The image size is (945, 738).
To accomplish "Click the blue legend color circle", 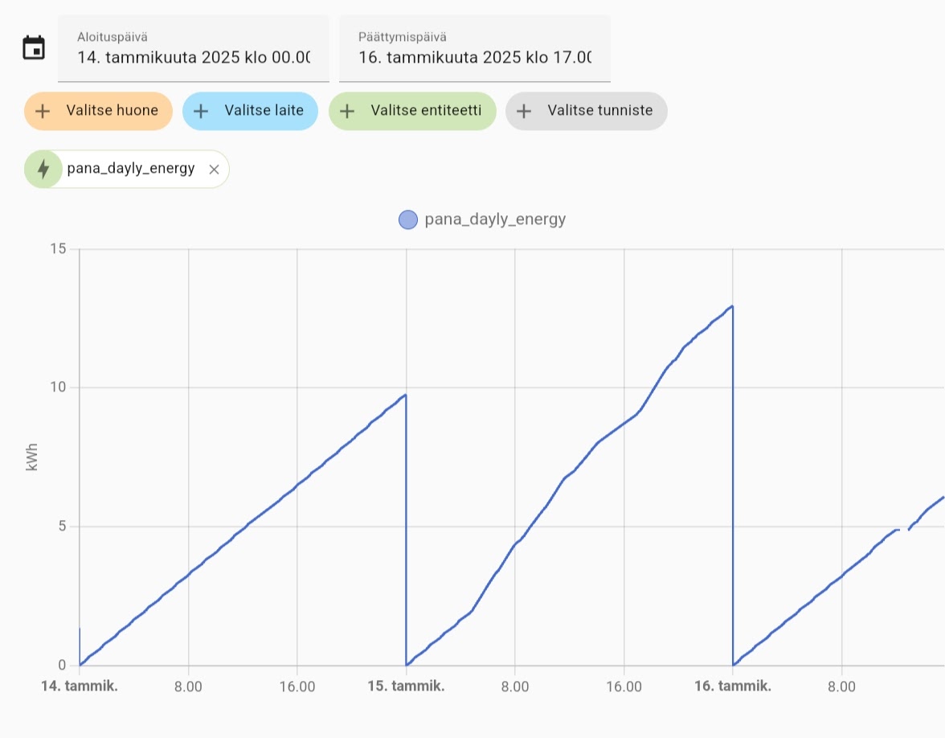I will coord(408,219).
